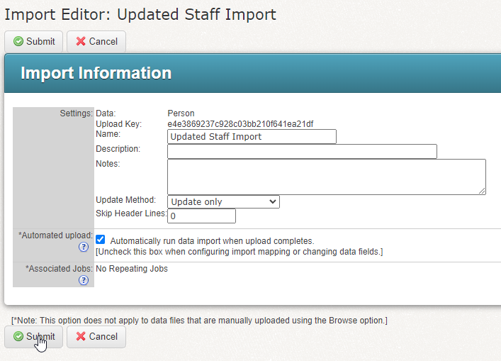The height and width of the screenshot is (361, 501).
Task: Select the Skip Header Lines input box
Action: pyautogui.click(x=201, y=216)
